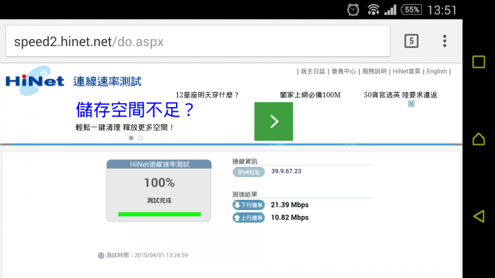Click the 上行速率 upload badge
Image resolution: width=495 pixels, height=278 pixels.
coord(249,218)
